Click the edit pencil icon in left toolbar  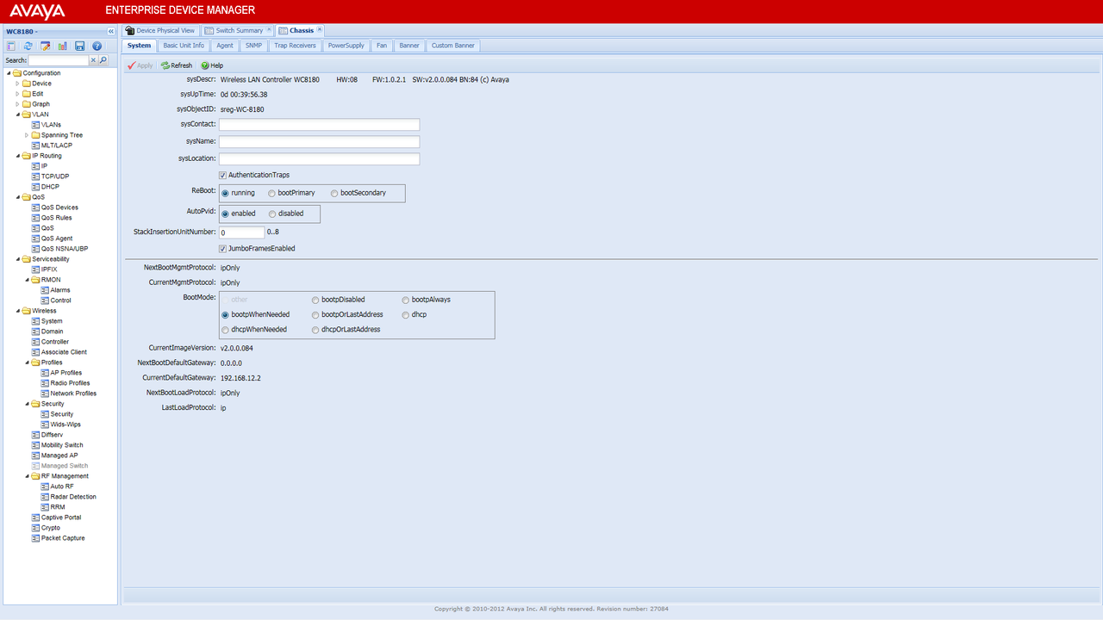pyautogui.click(x=45, y=46)
